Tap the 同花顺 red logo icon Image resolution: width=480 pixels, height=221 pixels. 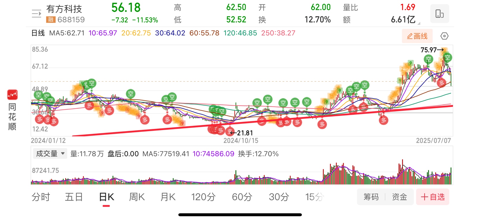coord(12,95)
